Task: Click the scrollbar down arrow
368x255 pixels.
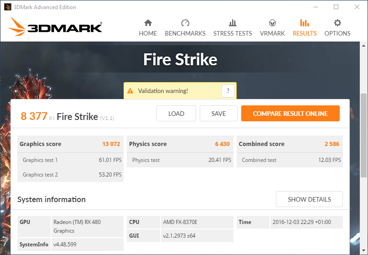Action: (x=363, y=250)
